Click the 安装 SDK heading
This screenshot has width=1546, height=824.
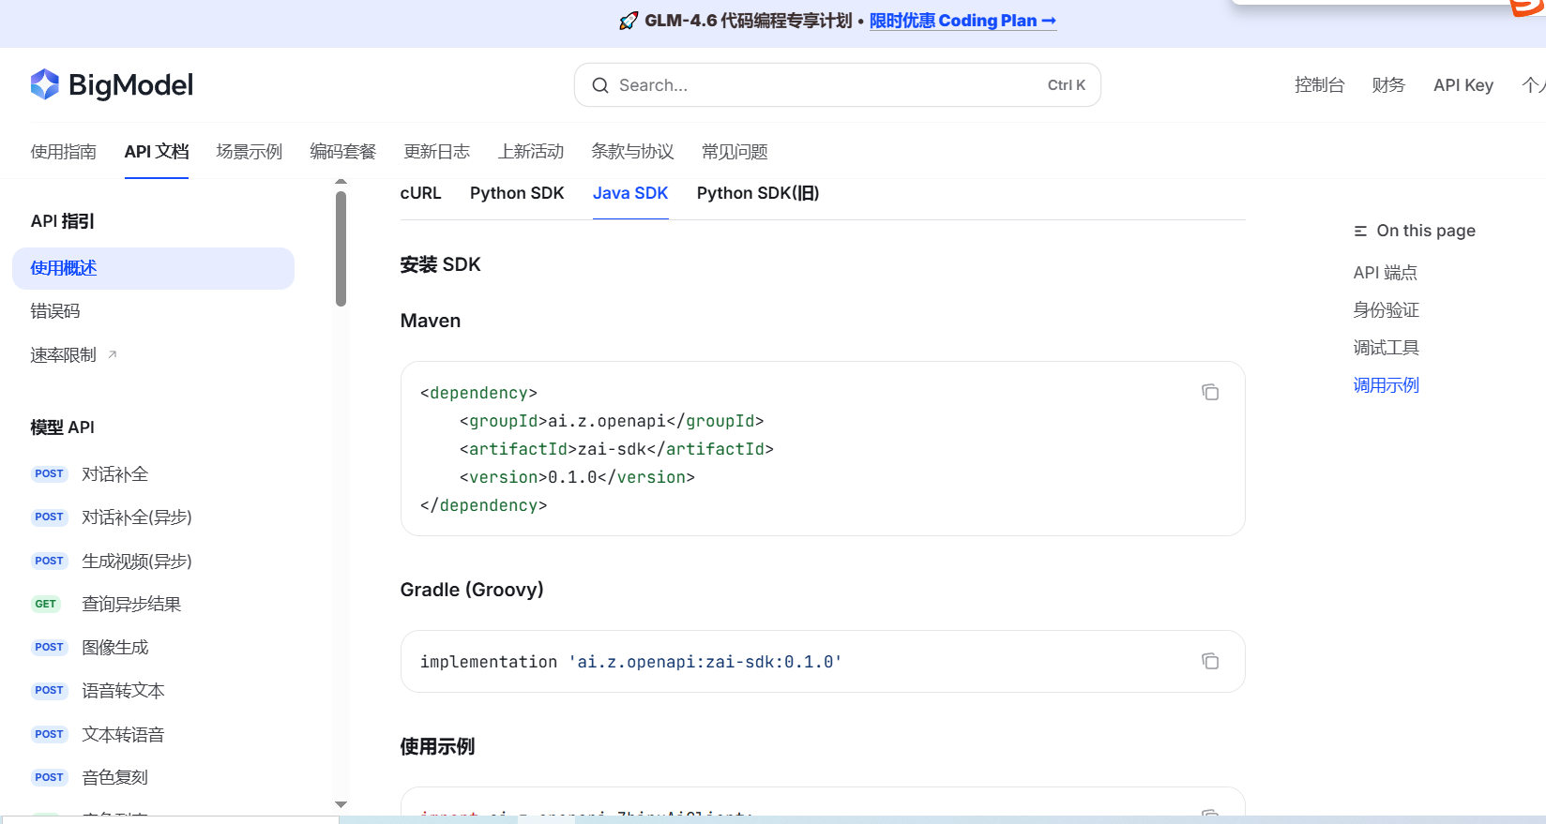(440, 264)
